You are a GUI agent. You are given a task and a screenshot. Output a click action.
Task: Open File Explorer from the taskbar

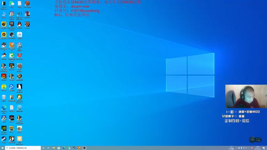pyautogui.click(x=54, y=148)
